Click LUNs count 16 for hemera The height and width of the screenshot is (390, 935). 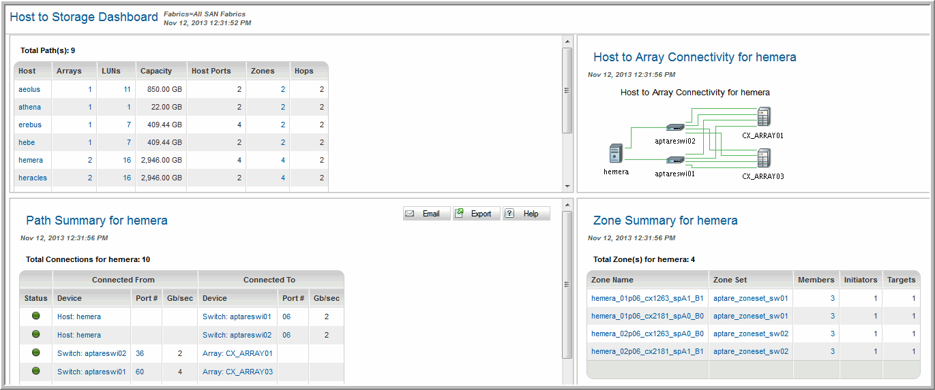tap(126, 160)
